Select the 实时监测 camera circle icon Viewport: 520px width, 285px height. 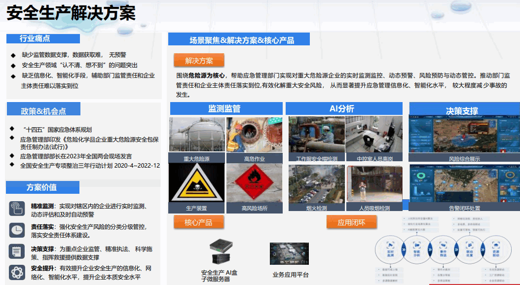point(390,247)
